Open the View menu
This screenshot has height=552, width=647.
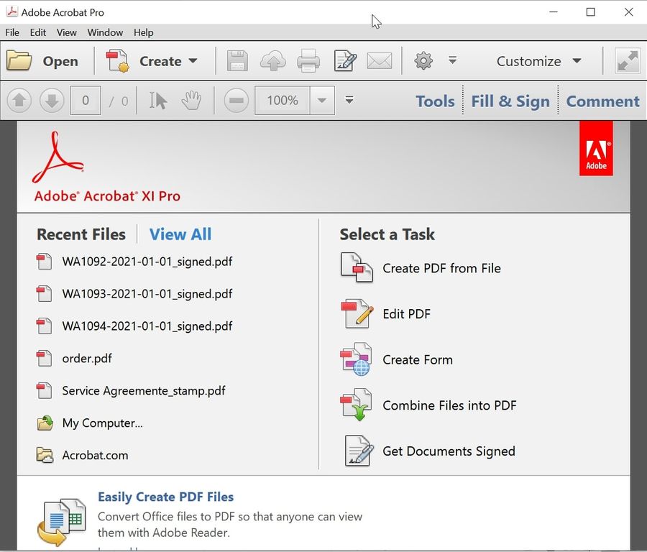click(66, 32)
